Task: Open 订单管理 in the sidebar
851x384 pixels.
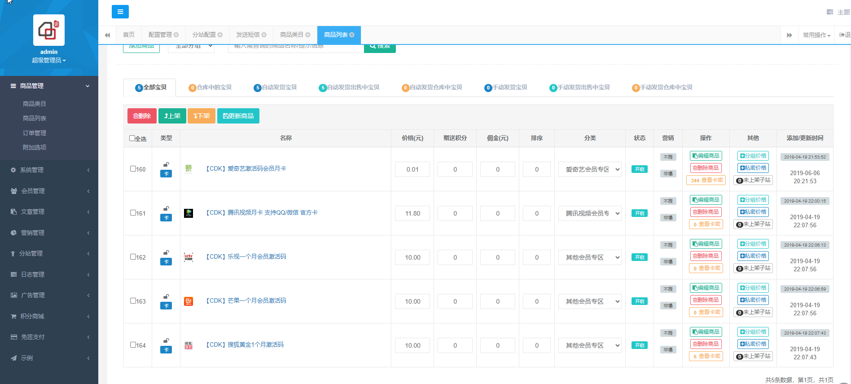Action: pyautogui.click(x=35, y=133)
